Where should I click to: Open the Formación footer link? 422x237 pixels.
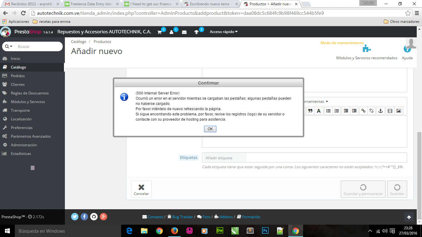click(249, 217)
